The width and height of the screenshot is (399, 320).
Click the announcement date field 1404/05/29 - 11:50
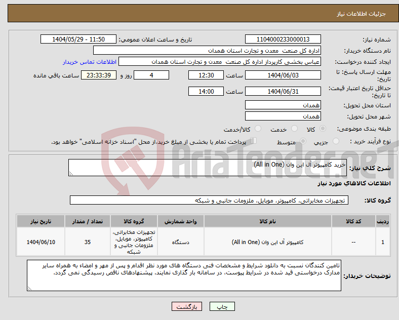point(78,39)
